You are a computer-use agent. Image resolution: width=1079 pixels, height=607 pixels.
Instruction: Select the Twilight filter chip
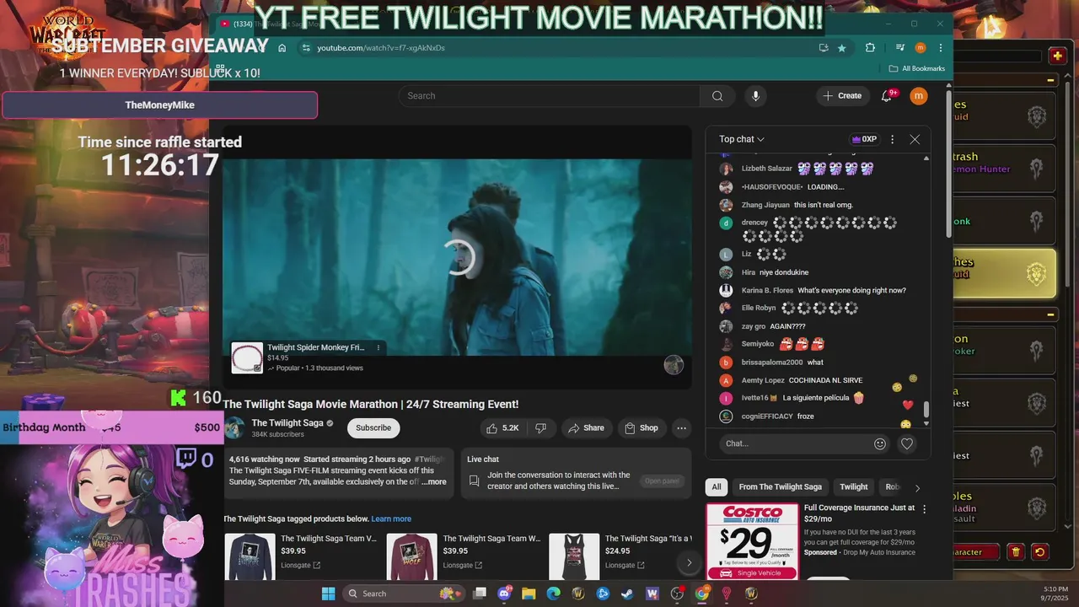click(x=853, y=487)
